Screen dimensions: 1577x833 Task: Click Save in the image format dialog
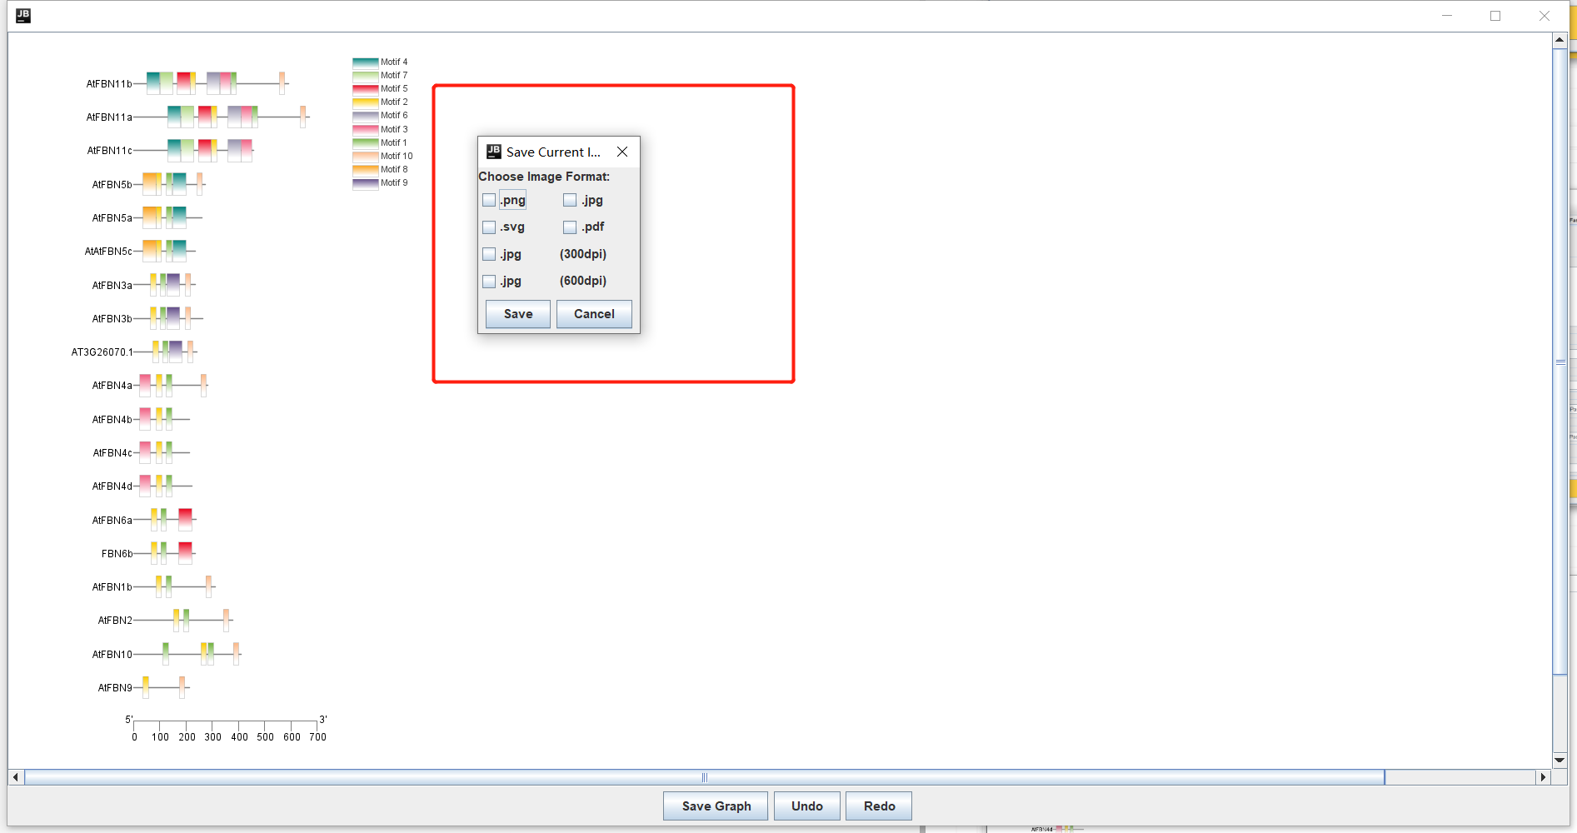pos(518,314)
